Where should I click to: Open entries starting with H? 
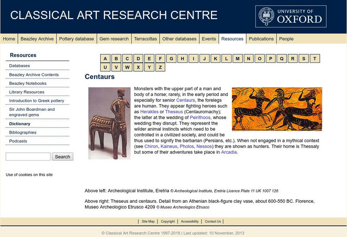tap(182, 59)
